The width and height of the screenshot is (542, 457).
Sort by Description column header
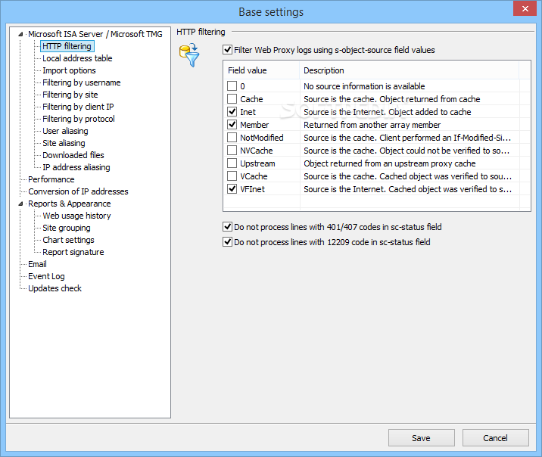coord(410,70)
